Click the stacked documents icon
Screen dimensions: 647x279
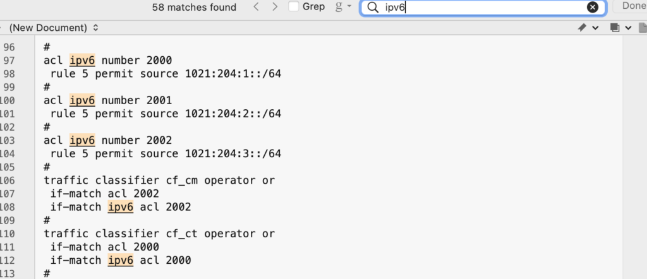pos(615,28)
